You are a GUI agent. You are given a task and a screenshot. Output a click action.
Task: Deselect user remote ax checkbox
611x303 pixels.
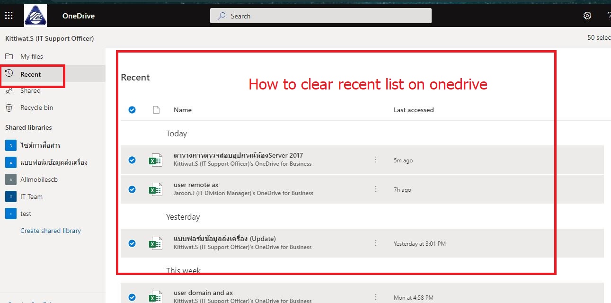point(132,189)
